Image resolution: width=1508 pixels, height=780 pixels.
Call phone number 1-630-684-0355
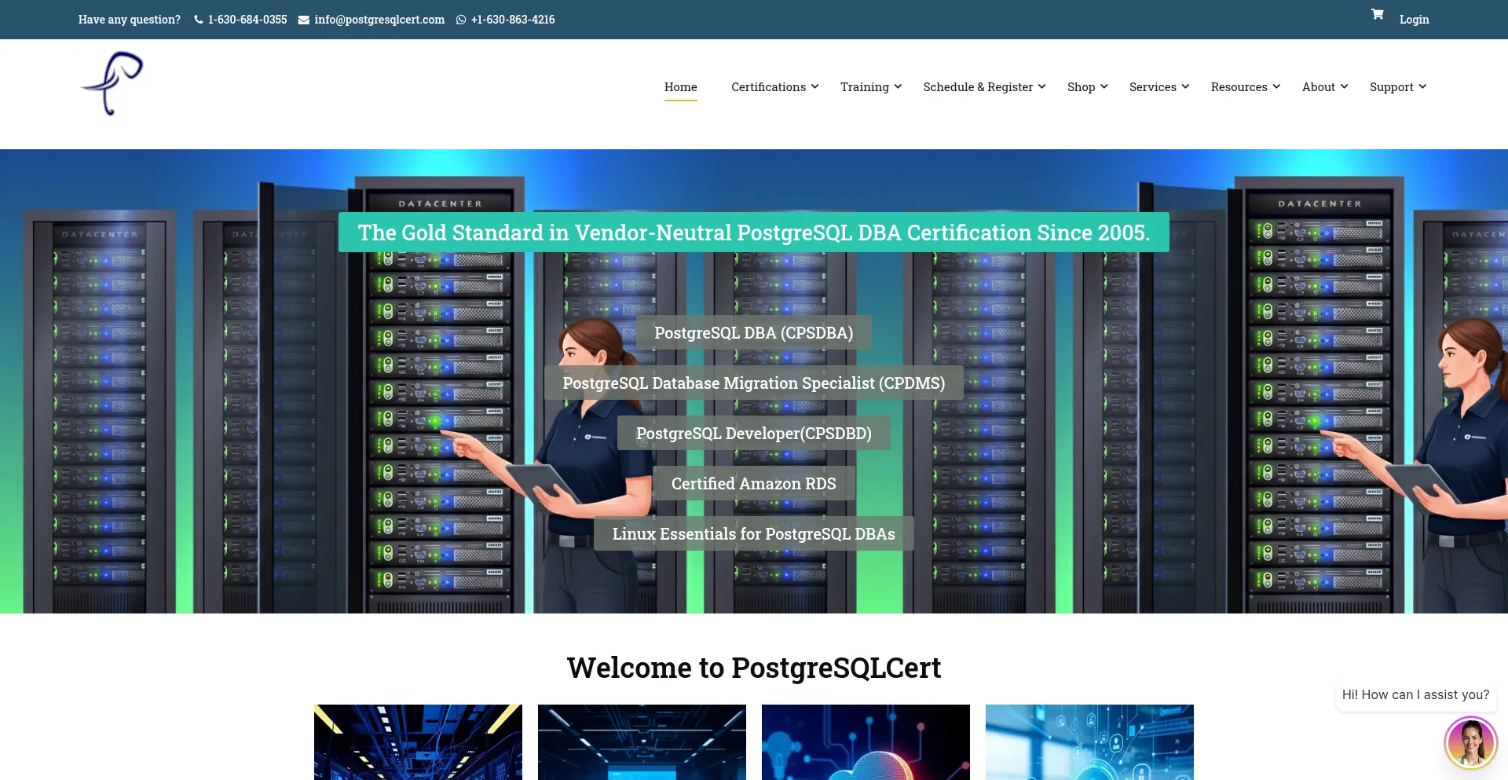[247, 20]
